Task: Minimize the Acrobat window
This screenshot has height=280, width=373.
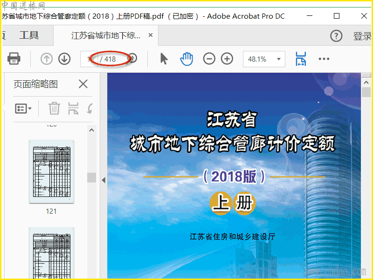Action: (310, 16)
